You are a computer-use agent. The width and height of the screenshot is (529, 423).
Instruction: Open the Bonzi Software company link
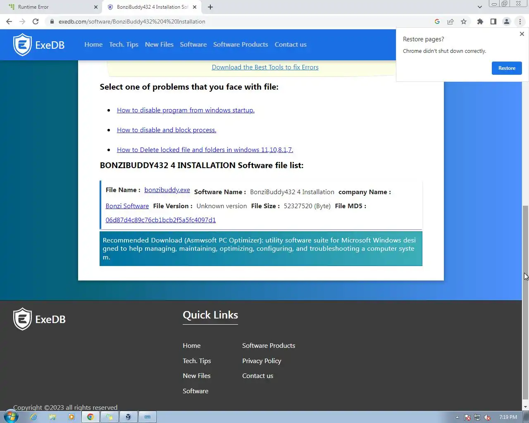(127, 206)
